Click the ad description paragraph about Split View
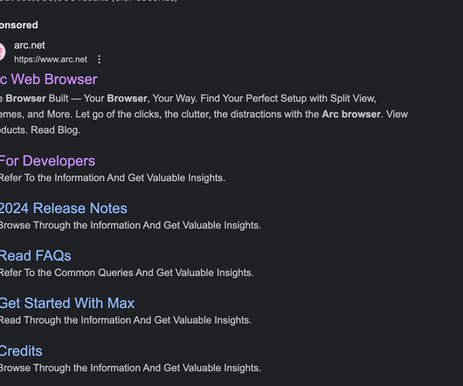Screen dimensions: 463x386 [204, 114]
